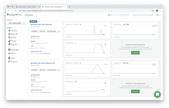
Task: Open the Clusters sidebar item
Action: (x=13, y=31)
